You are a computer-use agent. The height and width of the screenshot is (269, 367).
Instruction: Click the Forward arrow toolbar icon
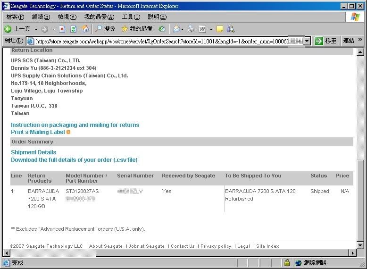[44, 29]
